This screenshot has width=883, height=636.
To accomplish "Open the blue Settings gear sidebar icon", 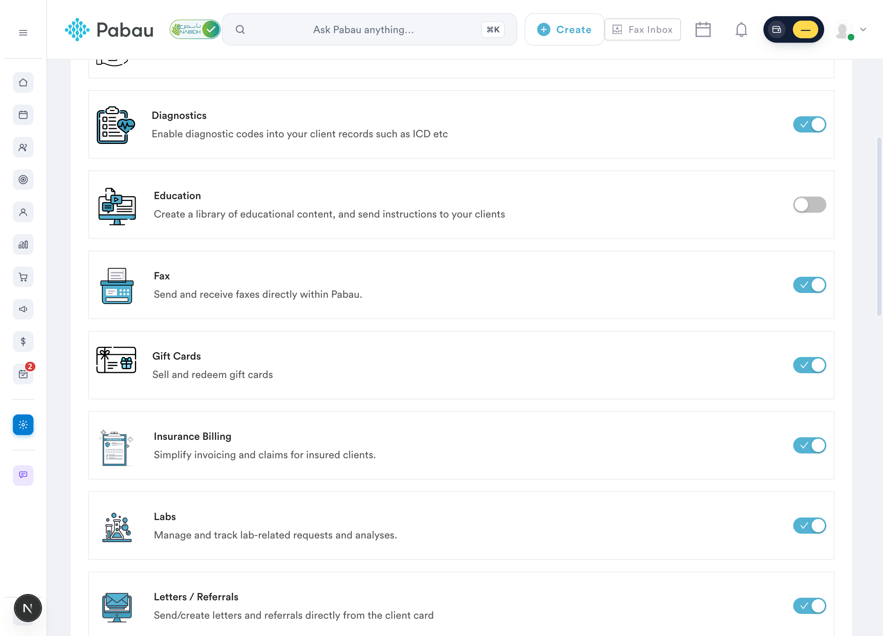I will tap(23, 424).
